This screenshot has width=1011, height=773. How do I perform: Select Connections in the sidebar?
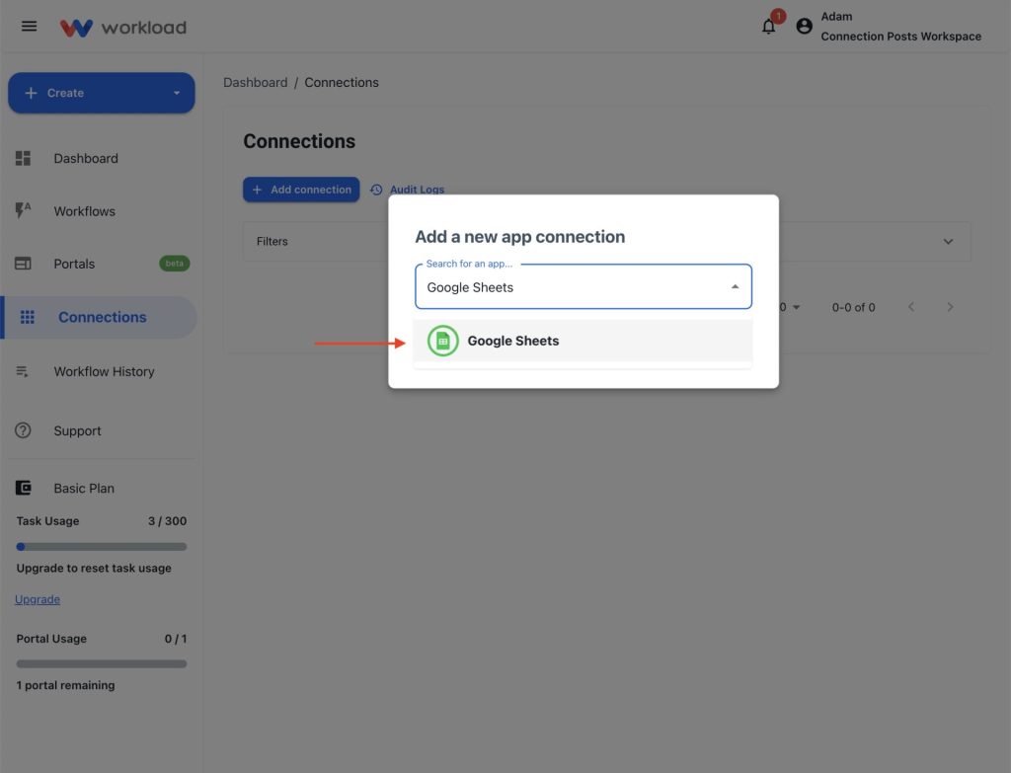[x=100, y=317]
